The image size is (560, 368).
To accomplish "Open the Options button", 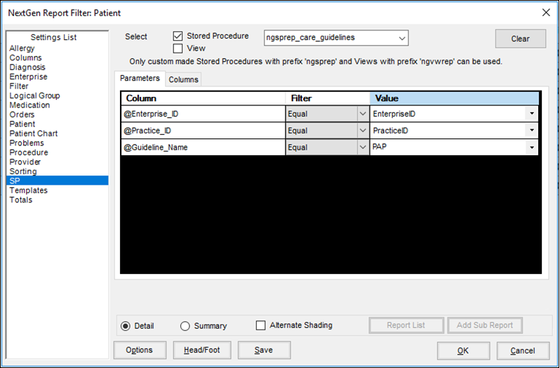I will [x=139, y=350].
